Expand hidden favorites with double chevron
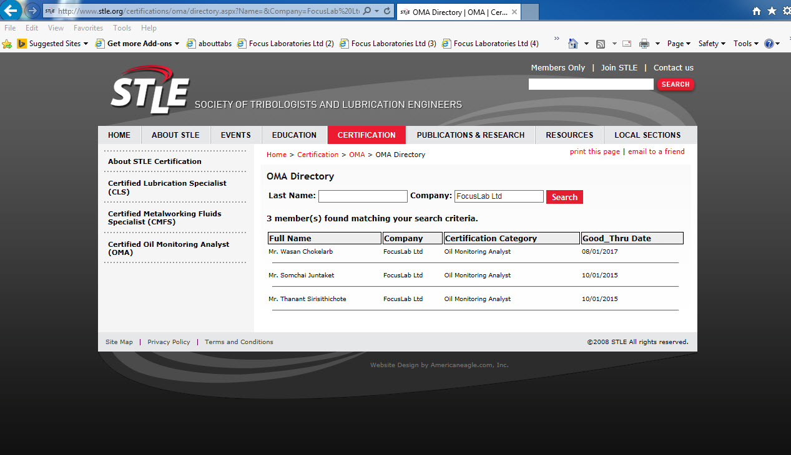The width and height of the screenshot is (791, 455). pos(556,39)
